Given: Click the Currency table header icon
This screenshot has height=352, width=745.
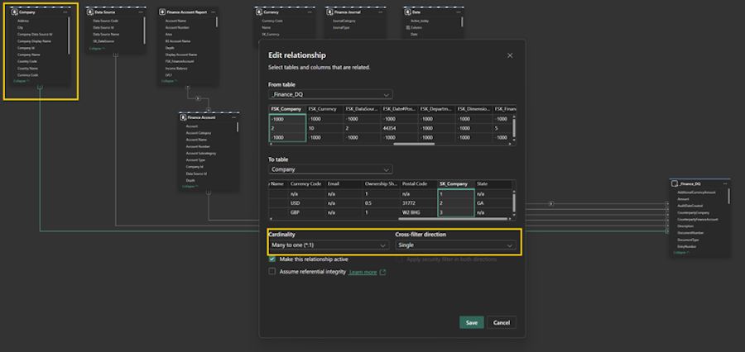Looking at the screenshot, I should (x=258, y=14).
